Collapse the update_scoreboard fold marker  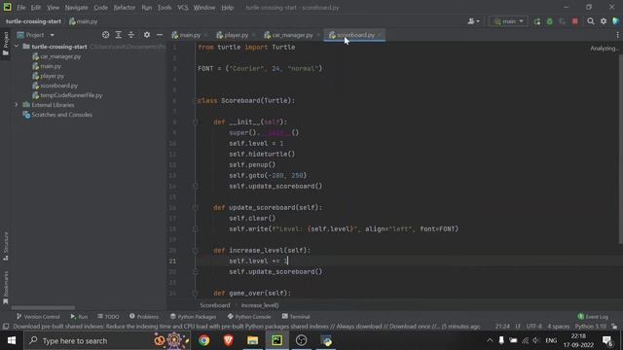point(195,207)
